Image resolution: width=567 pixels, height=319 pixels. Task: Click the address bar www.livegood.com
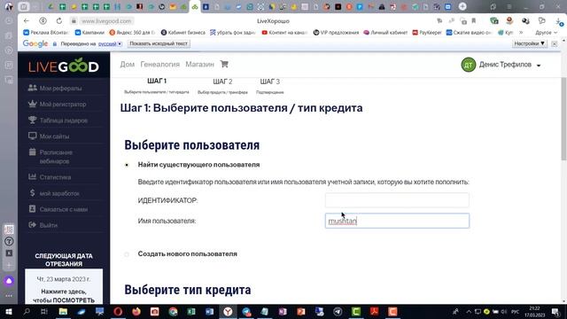[x=106, y=21]
